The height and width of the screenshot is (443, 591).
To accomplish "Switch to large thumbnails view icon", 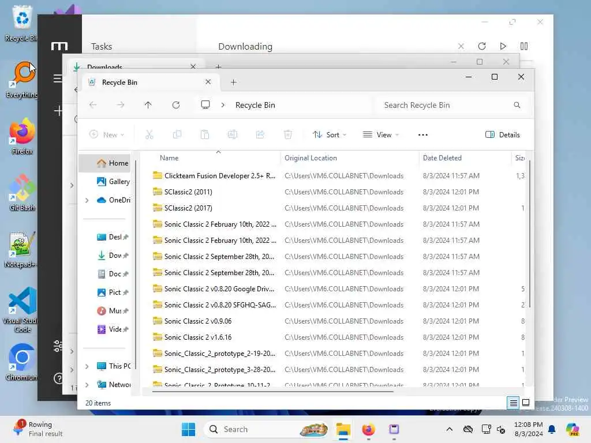I will click(526, 403).
